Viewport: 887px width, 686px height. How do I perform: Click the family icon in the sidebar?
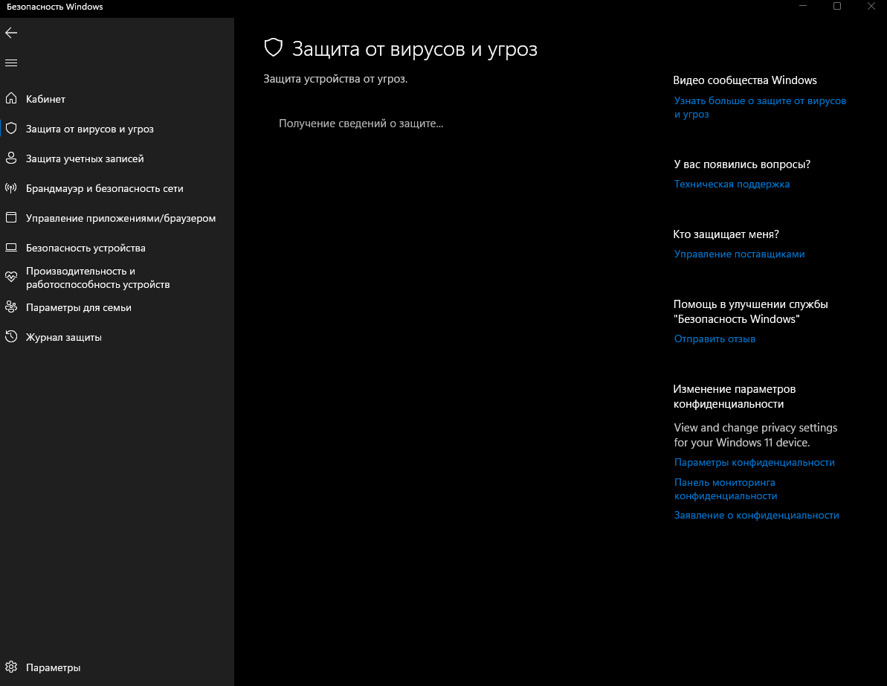(11, 307)
